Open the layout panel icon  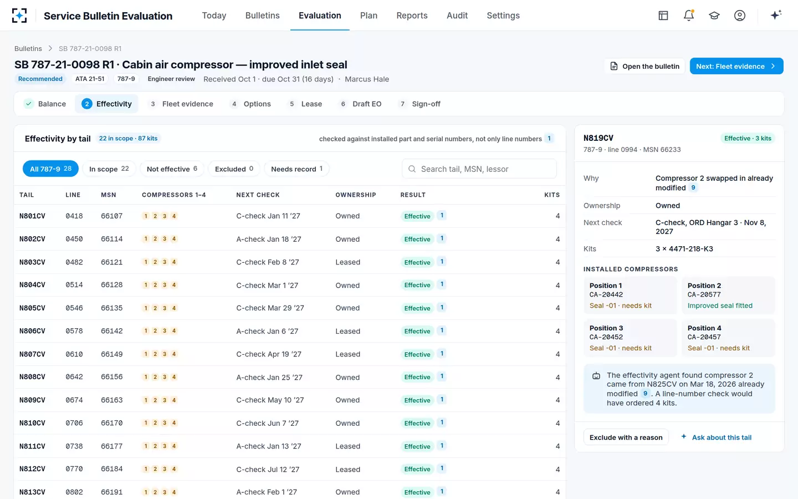[663, 16]
